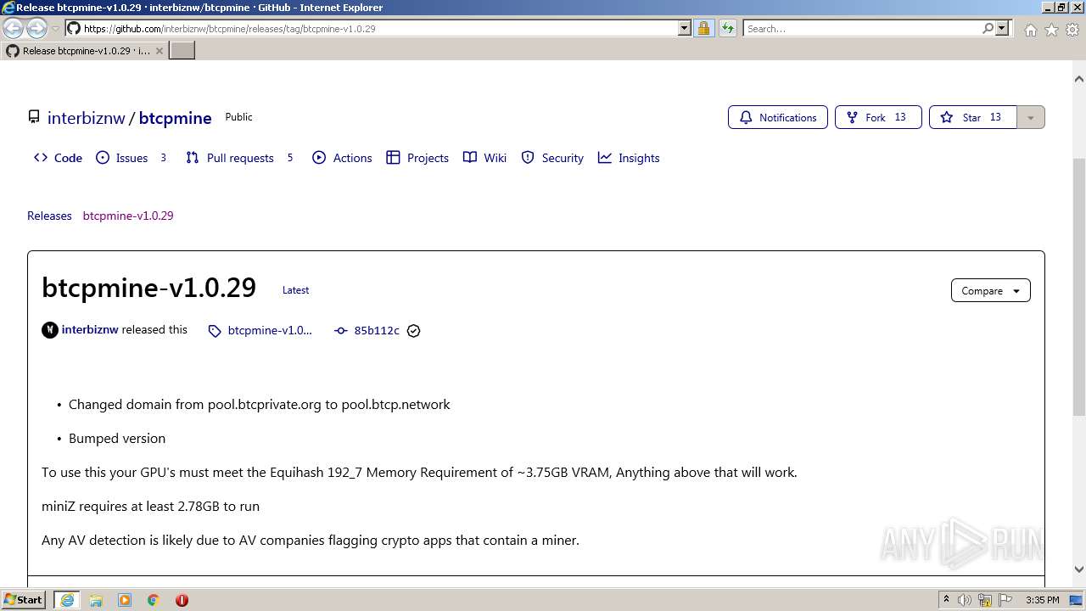Go to the Releases breadcrumb link
Viewport: 1086px width, 611px height.
pyautogui.click(x=49, y=216)
